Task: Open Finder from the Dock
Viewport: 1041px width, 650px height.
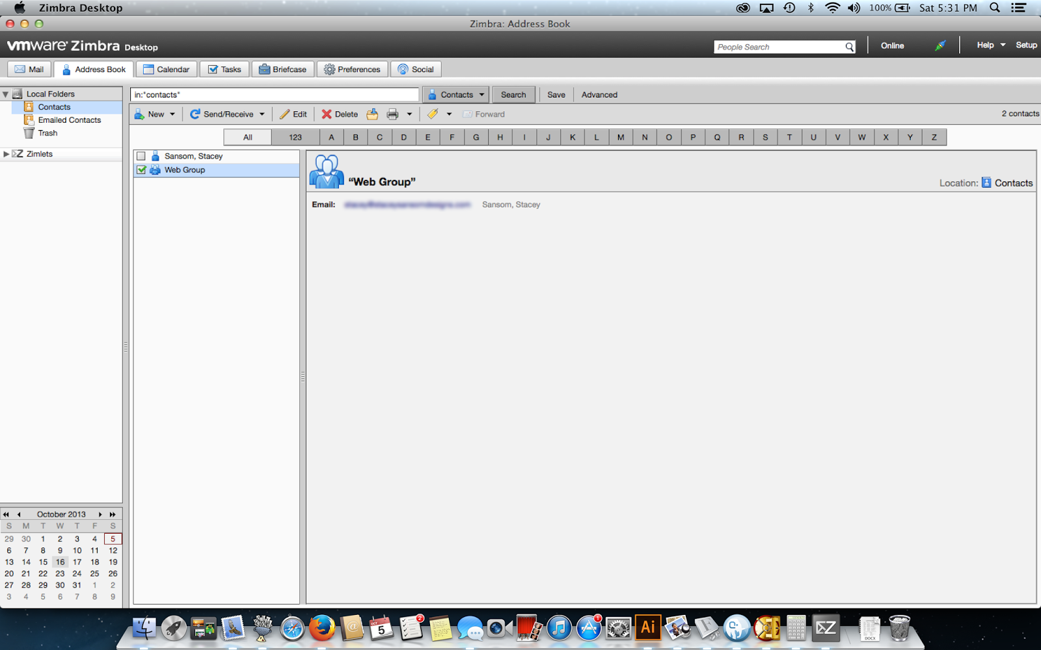Action: pyautogui.click(x=144, y=629)
